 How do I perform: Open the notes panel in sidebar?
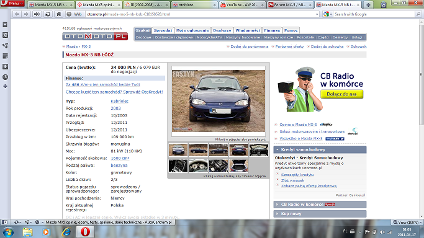tap(5, 56)
